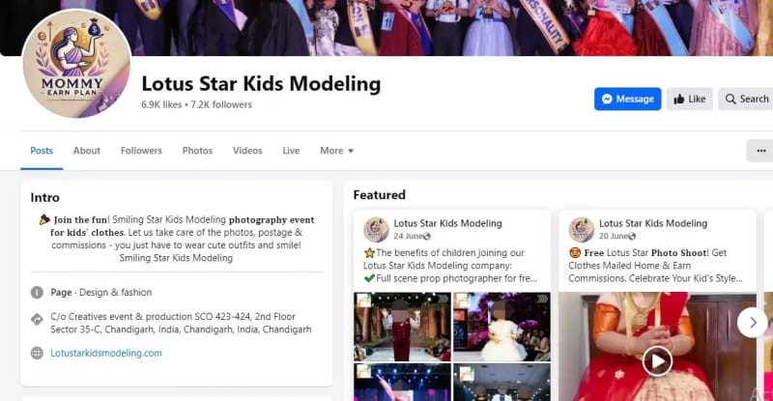The image size is (773, 401).
Task: Select the Live tab
Action: pyautogui.click(x=291, y=151)
